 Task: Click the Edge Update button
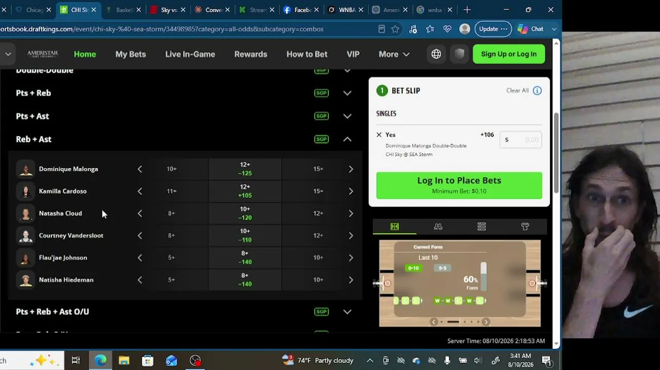pyautogui.click(x=493, y=29)
